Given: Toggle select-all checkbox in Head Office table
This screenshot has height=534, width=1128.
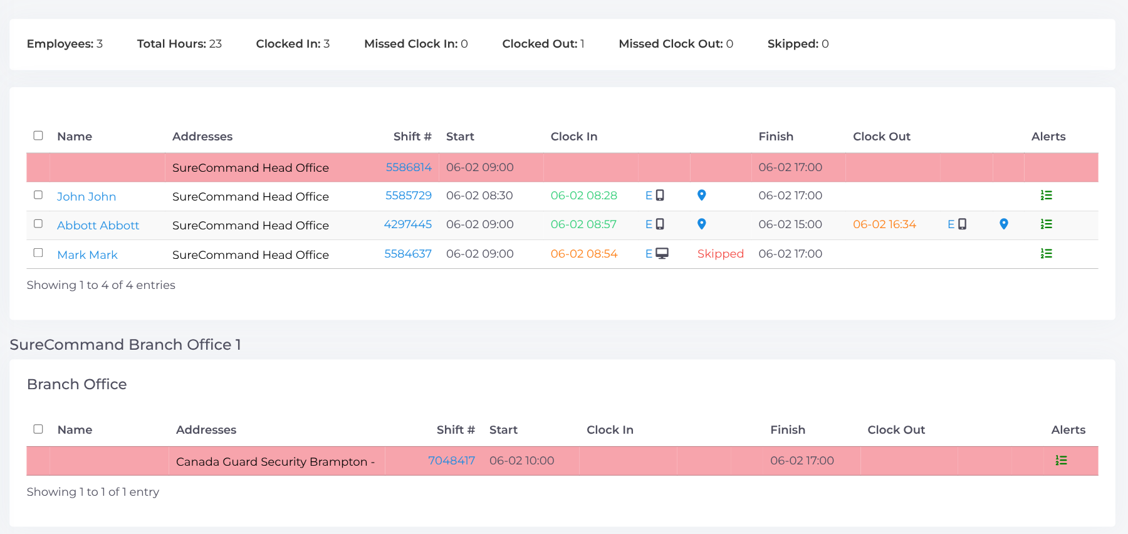Looking at the screenshot, I should click(x=38, y=135).
